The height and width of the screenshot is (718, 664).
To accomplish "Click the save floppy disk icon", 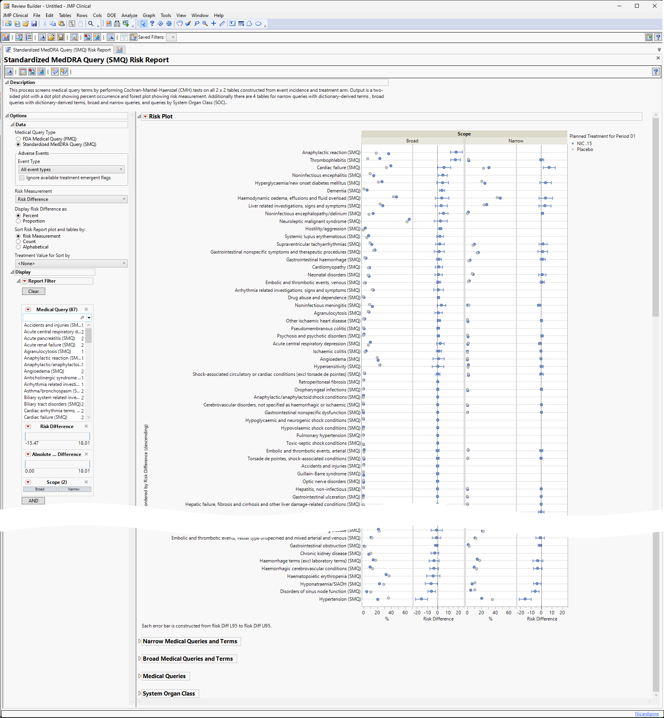I will pyautogui.click(x=34, y=24).
